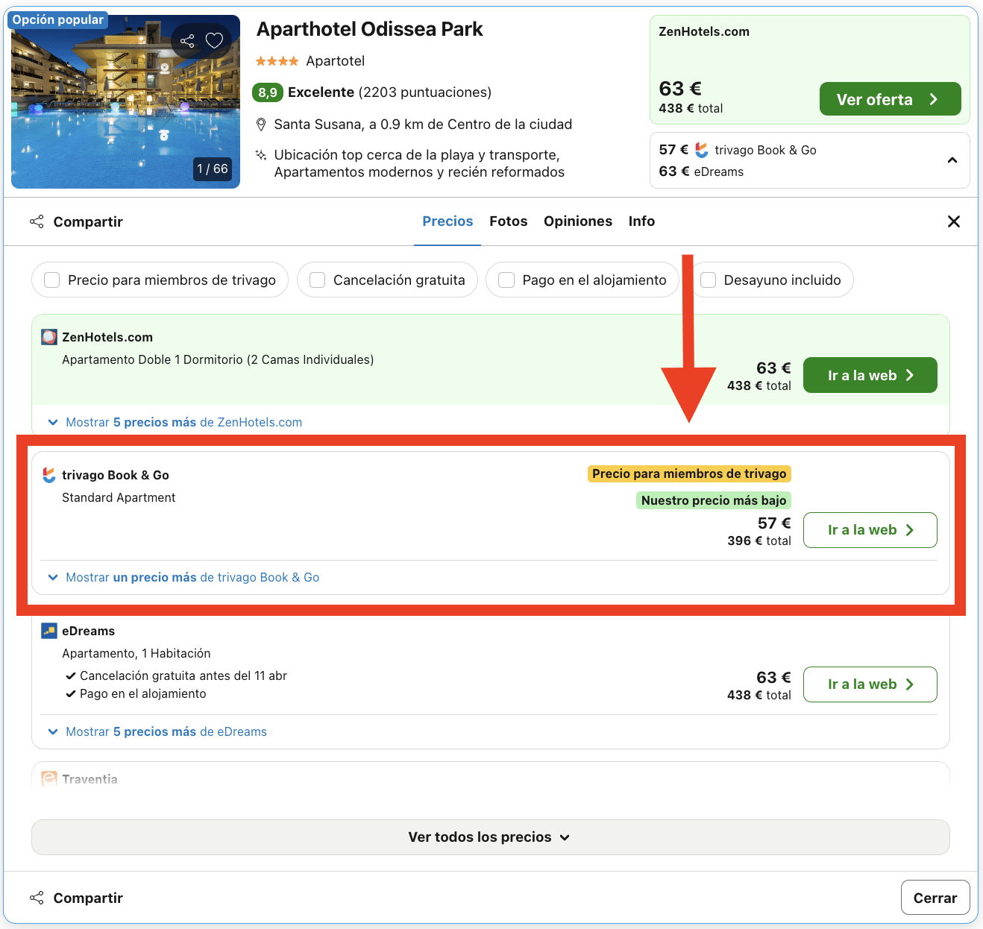Click Excelente (2203 puntuaciones) text
The width and height of the screenshot is (983, 929).
[389, 92]
